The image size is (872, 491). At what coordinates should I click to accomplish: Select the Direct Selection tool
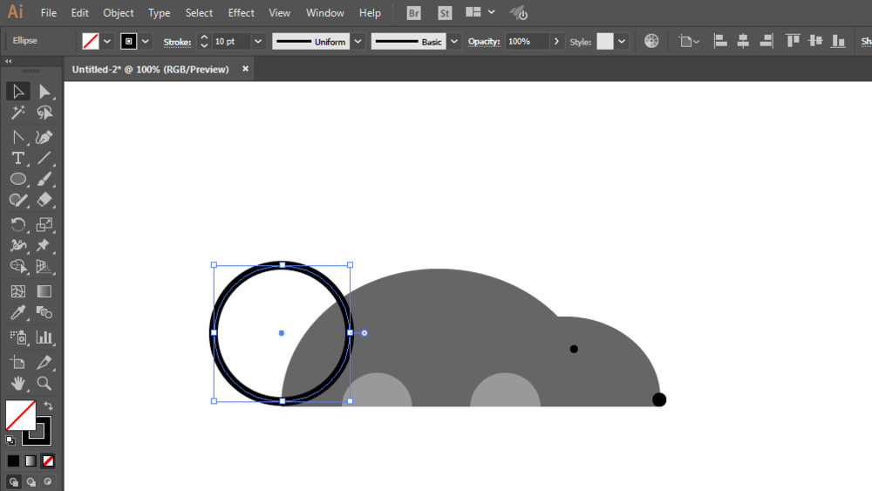pyautogui.click(x=44, y=92)
